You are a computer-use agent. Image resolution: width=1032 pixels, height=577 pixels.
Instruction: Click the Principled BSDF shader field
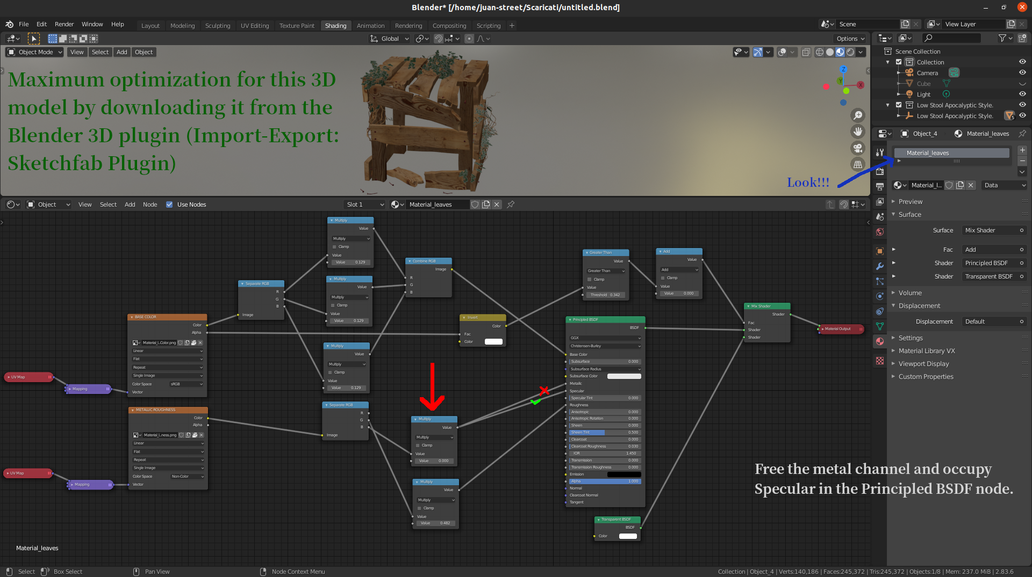(x=994, y=263)
